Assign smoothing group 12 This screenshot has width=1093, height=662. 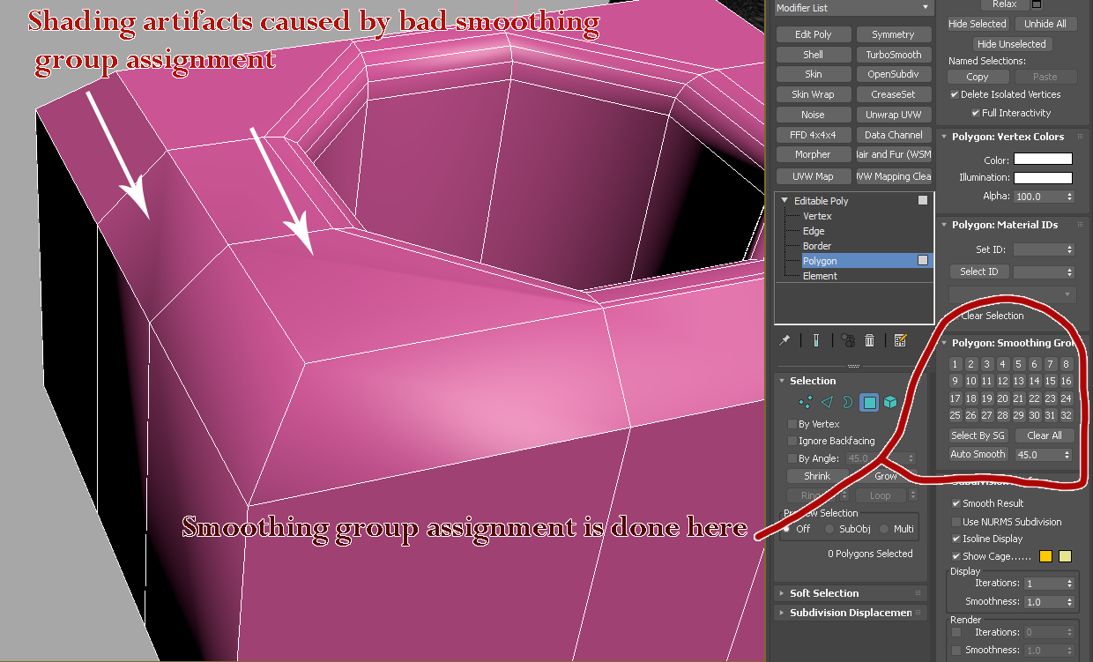click(x=1003, y=381)
